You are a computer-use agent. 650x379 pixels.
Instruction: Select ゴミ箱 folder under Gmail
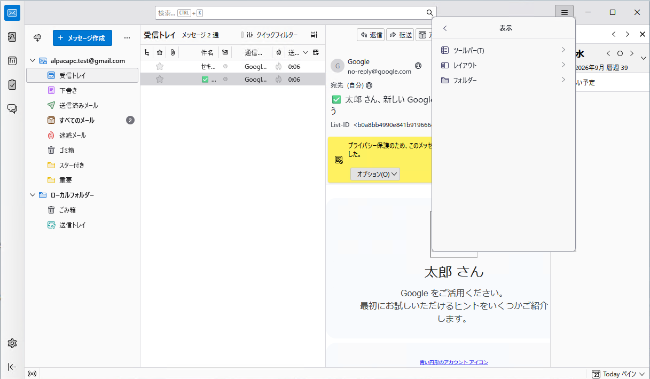coord(82,150)
